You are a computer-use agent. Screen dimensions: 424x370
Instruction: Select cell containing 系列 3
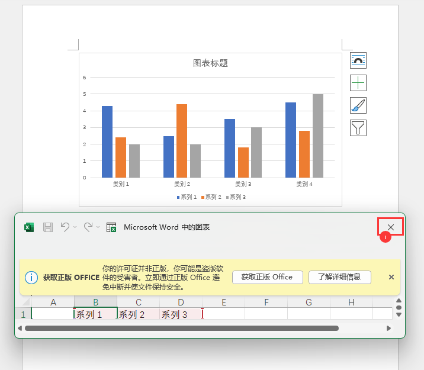tap(181, 314)
